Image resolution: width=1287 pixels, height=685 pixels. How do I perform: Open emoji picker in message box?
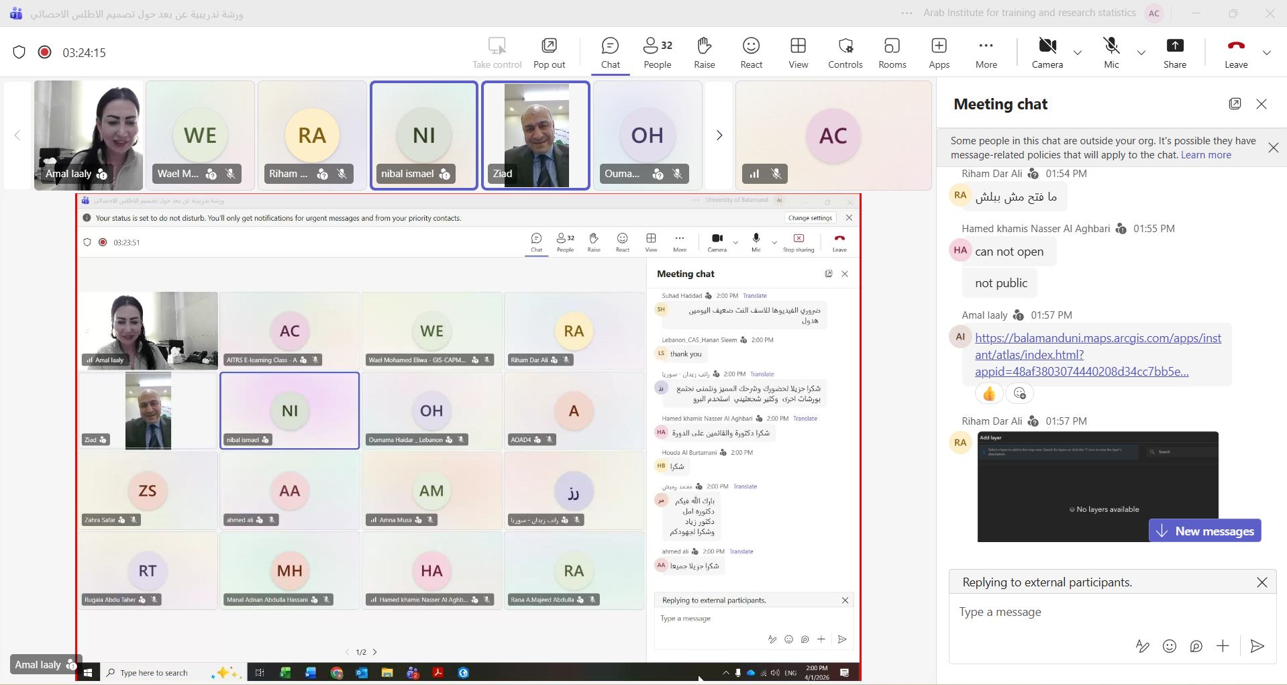pos(1170,646)
